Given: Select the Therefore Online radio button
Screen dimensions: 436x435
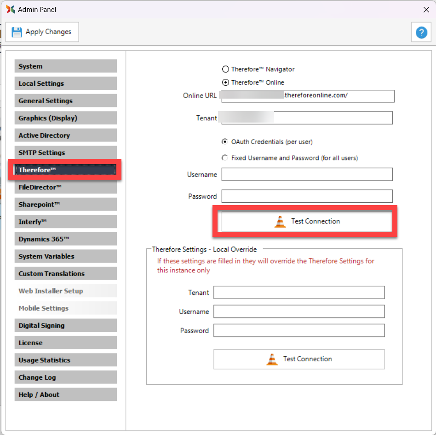Looking at the screenshot, I should click(x=225, y=82).
